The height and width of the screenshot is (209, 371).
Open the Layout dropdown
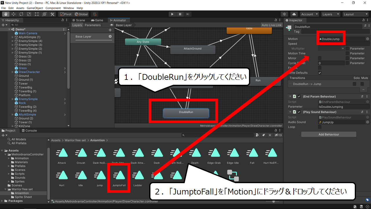(x=355, y=14)
